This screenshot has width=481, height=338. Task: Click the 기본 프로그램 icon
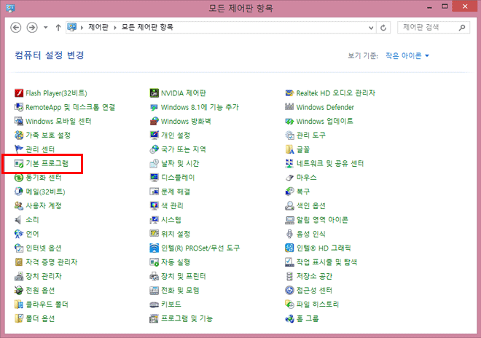[x=19, y=163]
